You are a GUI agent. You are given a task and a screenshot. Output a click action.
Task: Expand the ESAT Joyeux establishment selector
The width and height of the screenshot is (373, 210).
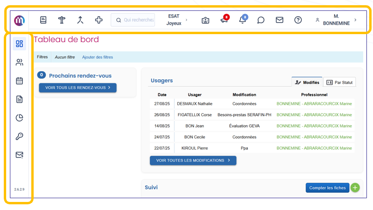pyautogui.click(x=176, y=20)
